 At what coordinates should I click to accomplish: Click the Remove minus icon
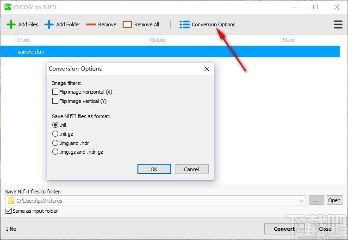pyautogui.click(x=91, y=24)
